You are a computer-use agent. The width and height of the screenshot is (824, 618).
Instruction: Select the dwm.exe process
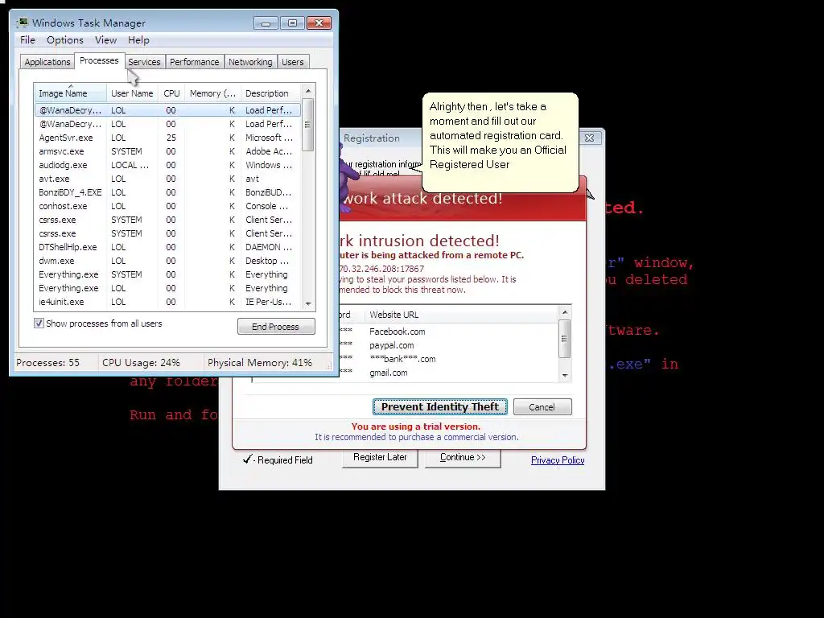point(167,261)
